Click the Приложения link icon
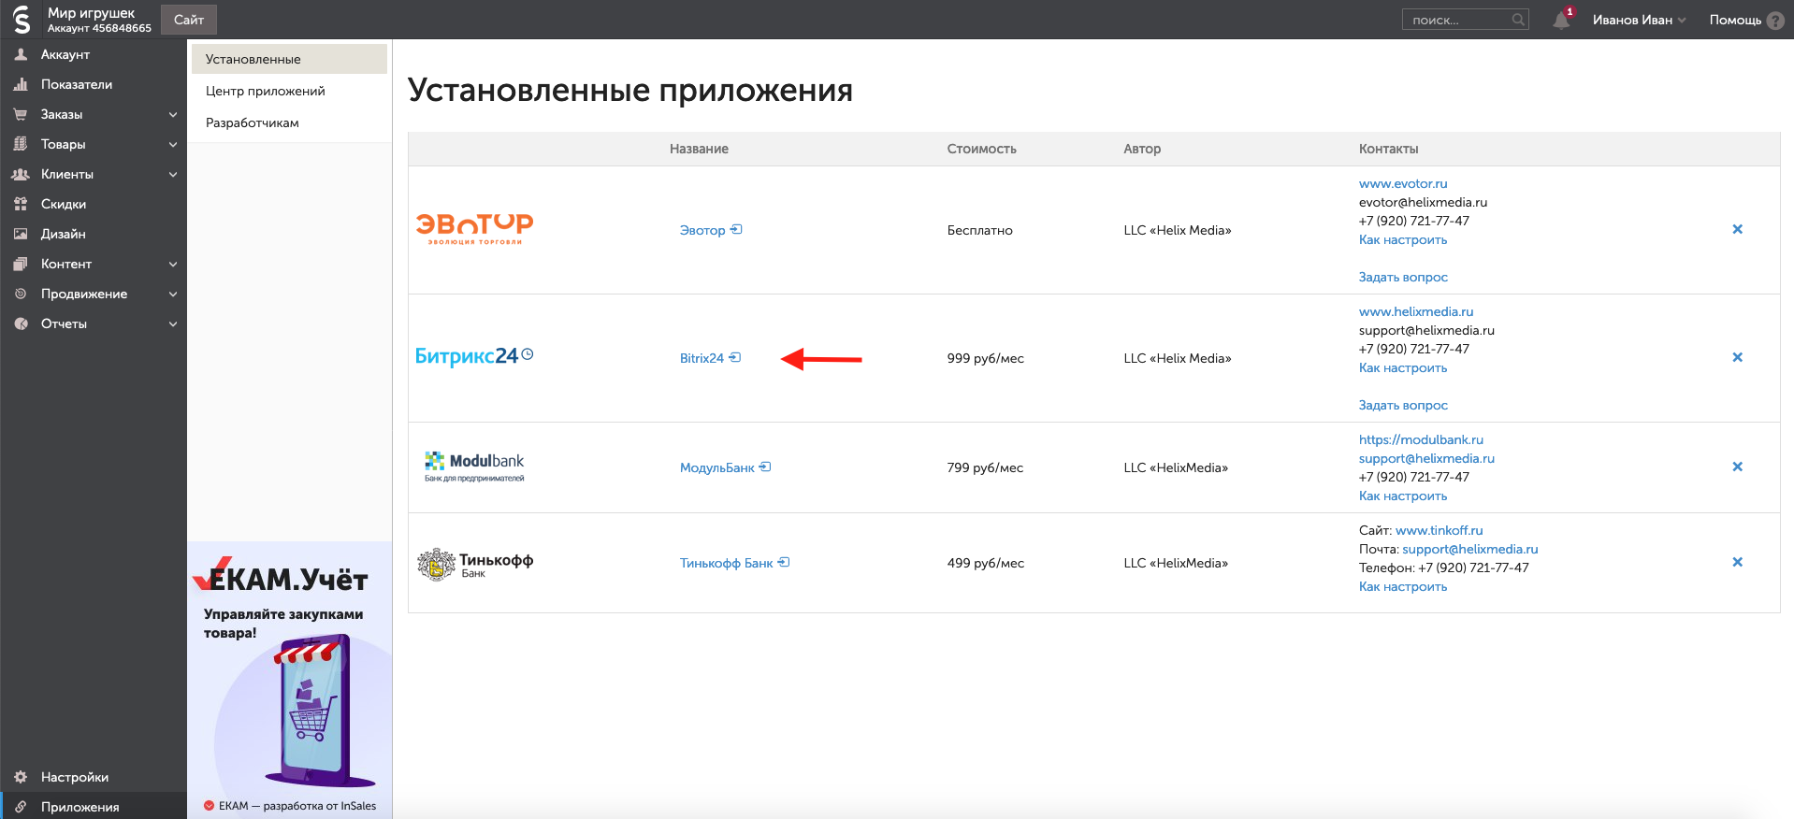1794x819 pixels. click(21, 807)
